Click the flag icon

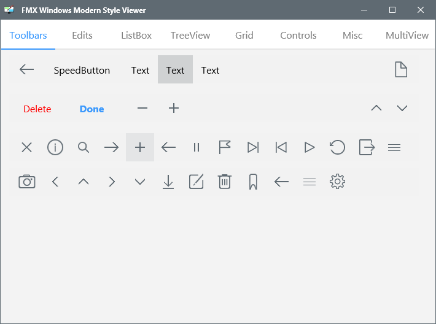pyautogui.click(x=225, y=147)
